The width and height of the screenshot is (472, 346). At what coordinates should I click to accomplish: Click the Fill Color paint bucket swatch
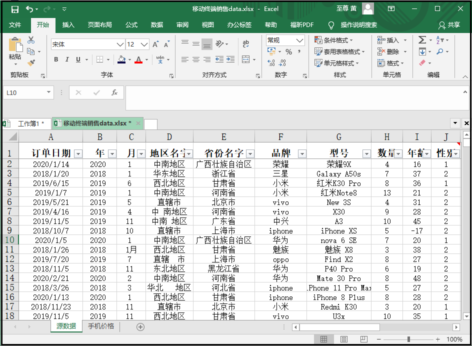121,59
